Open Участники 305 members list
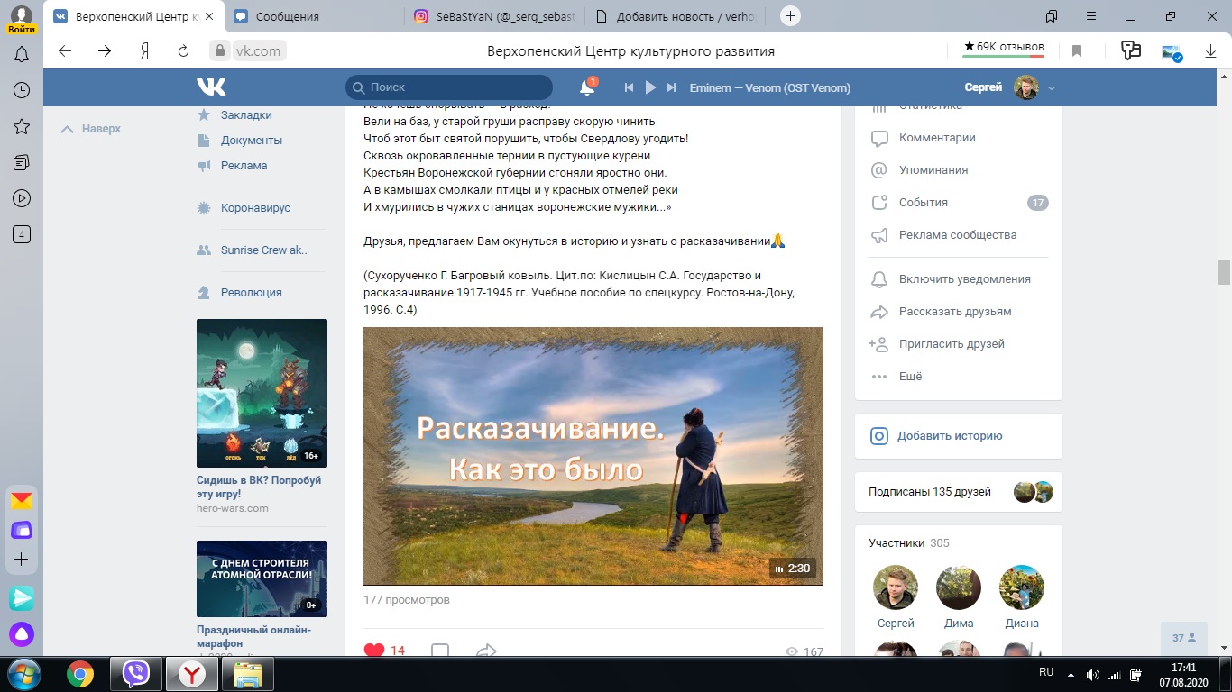Viewport: 1232px width, 692px height. (908, 543)
